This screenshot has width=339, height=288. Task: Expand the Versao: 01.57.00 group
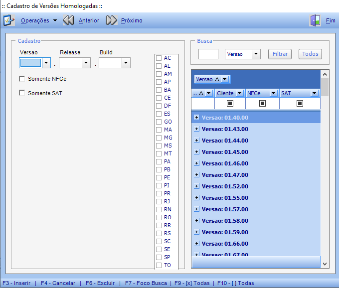click(196, 209)
